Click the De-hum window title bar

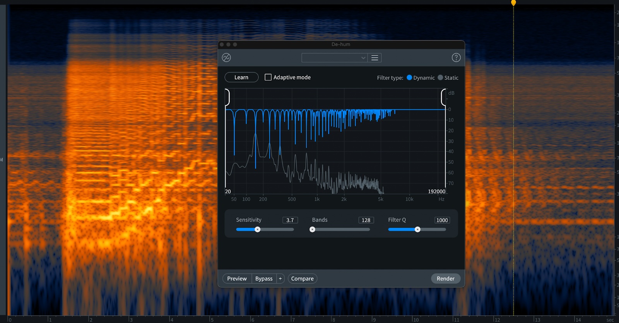click(x=341, y=44)
